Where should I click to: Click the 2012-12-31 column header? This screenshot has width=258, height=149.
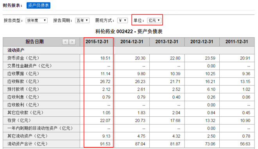tap(202, 42)
